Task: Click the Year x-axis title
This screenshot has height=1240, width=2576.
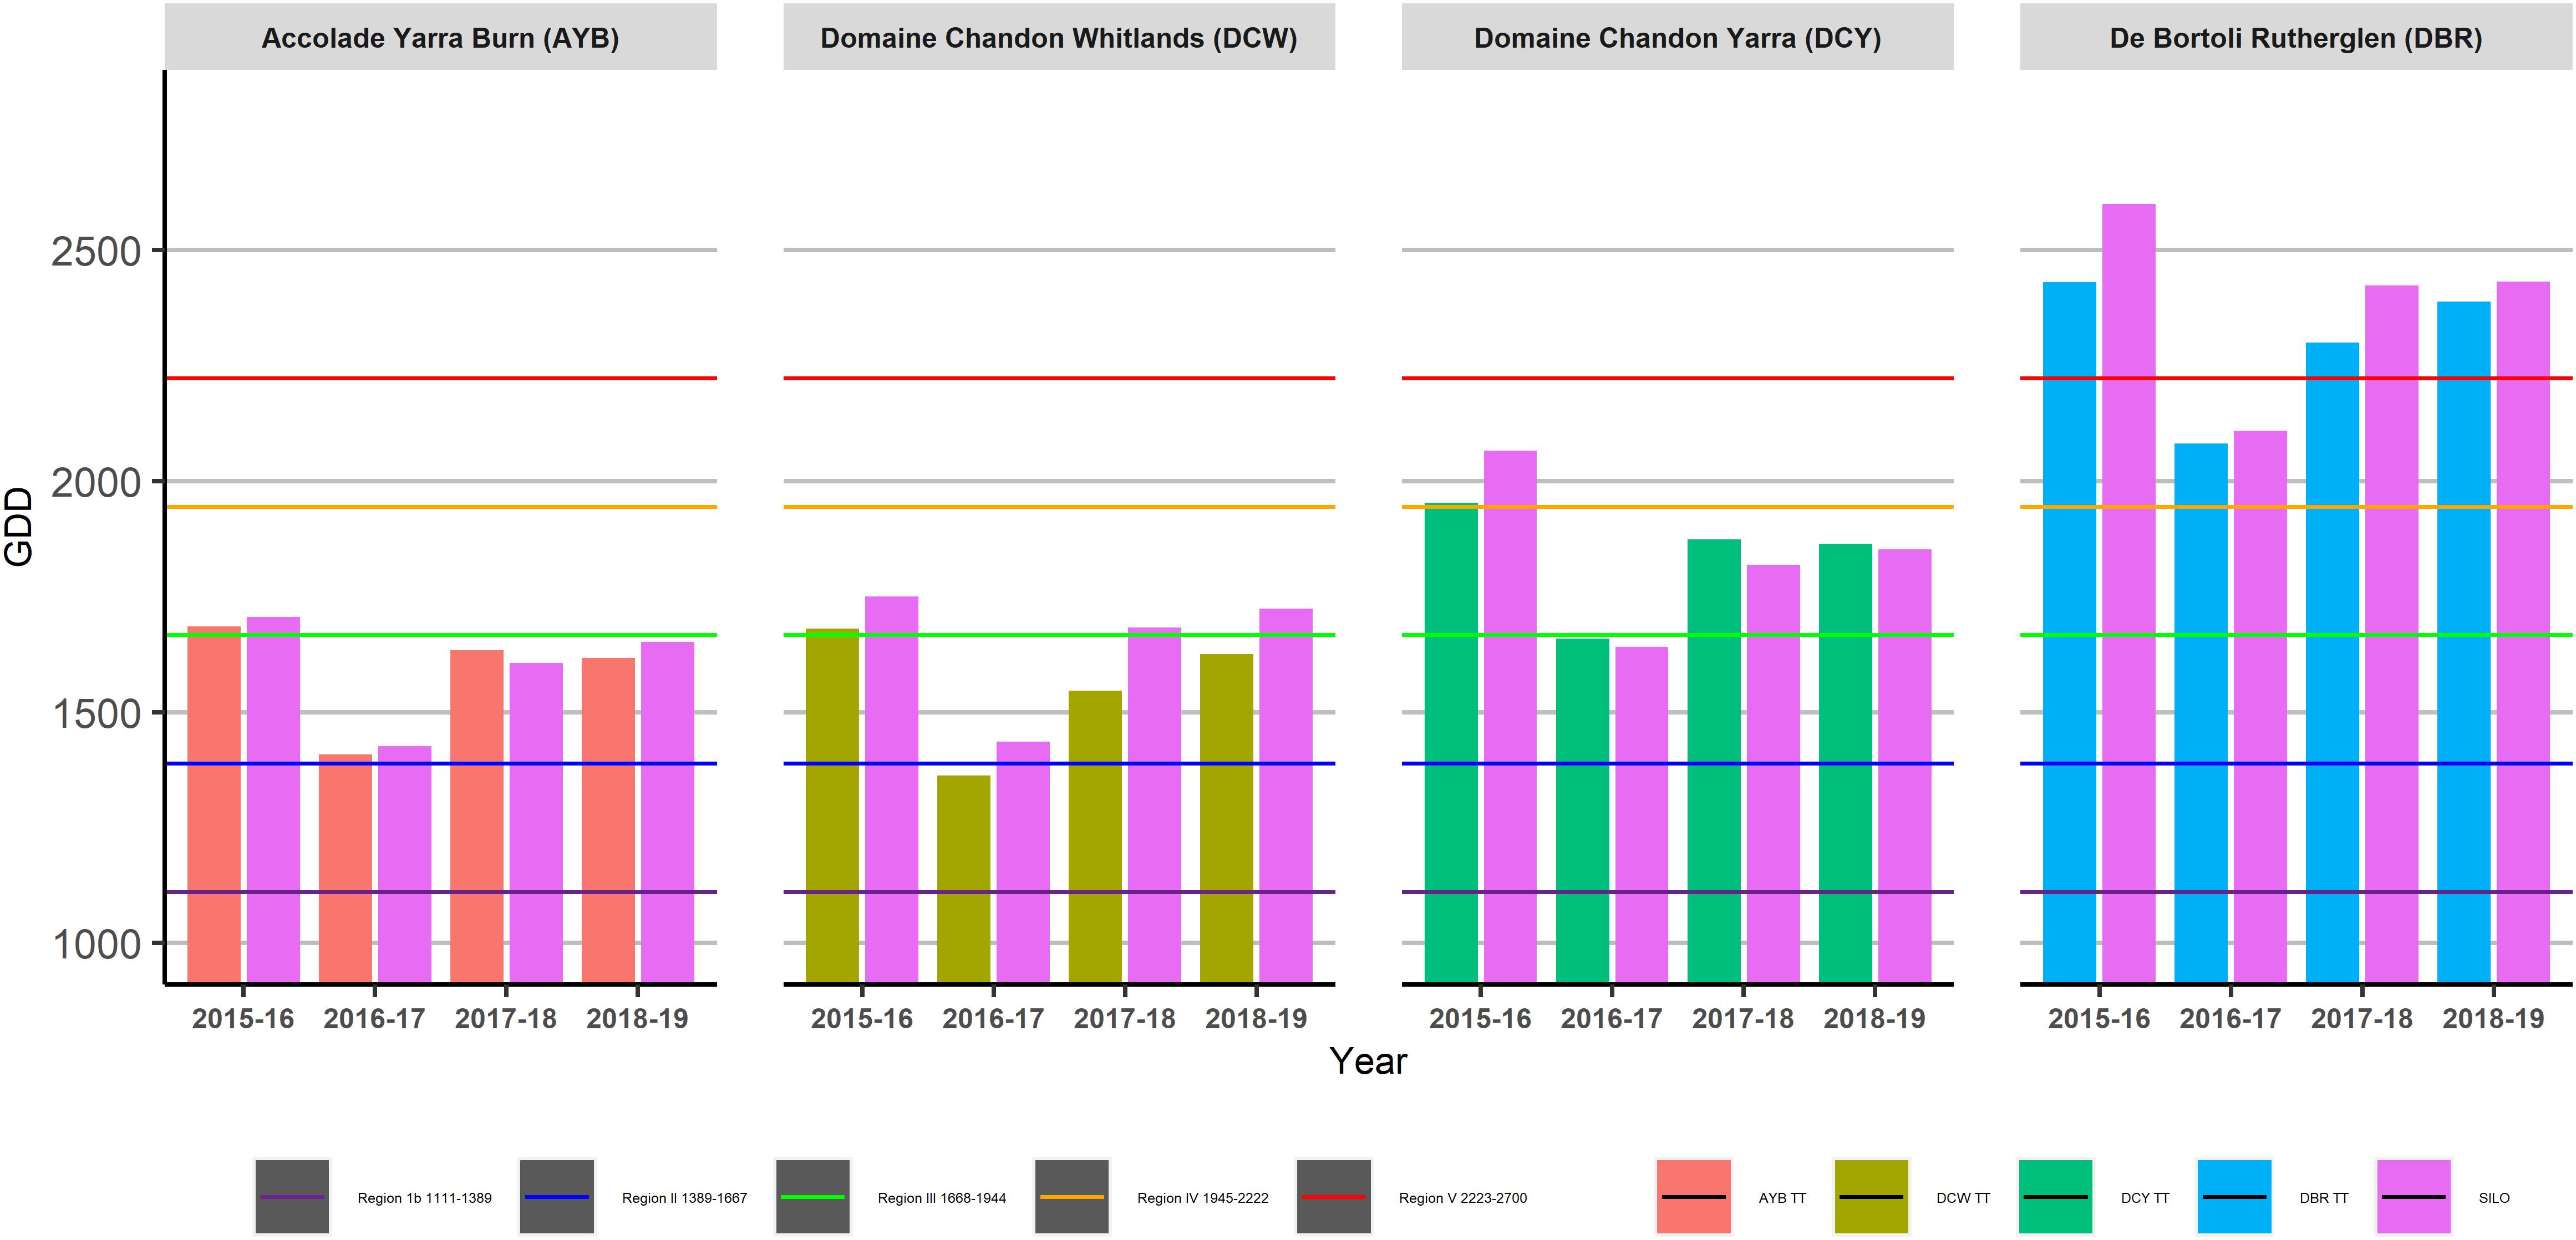Action: click(x=1368, y=1061)
